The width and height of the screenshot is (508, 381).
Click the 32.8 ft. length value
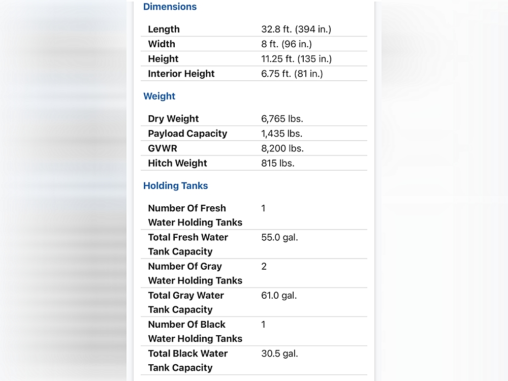coord(296,29)
